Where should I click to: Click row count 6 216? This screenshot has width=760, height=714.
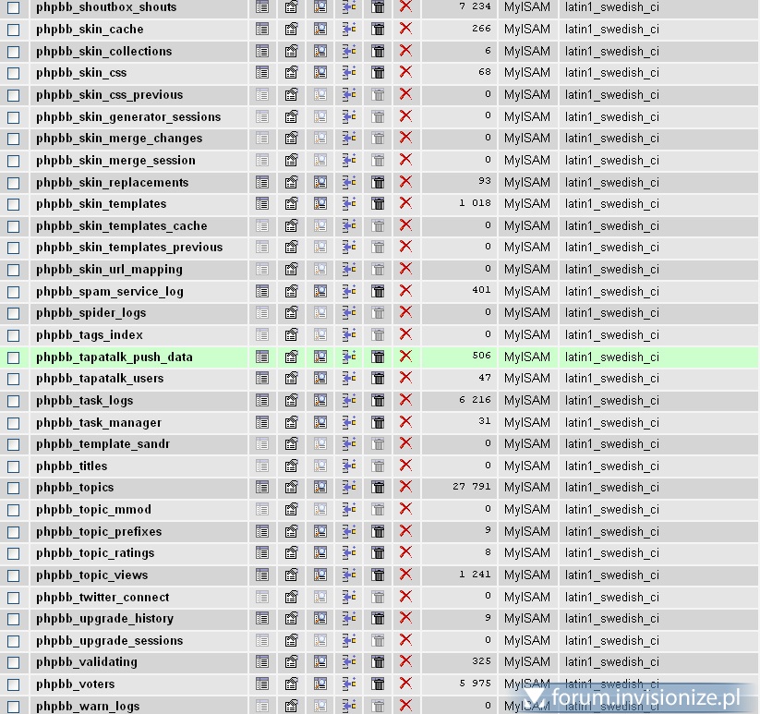(x=475, y=400)
